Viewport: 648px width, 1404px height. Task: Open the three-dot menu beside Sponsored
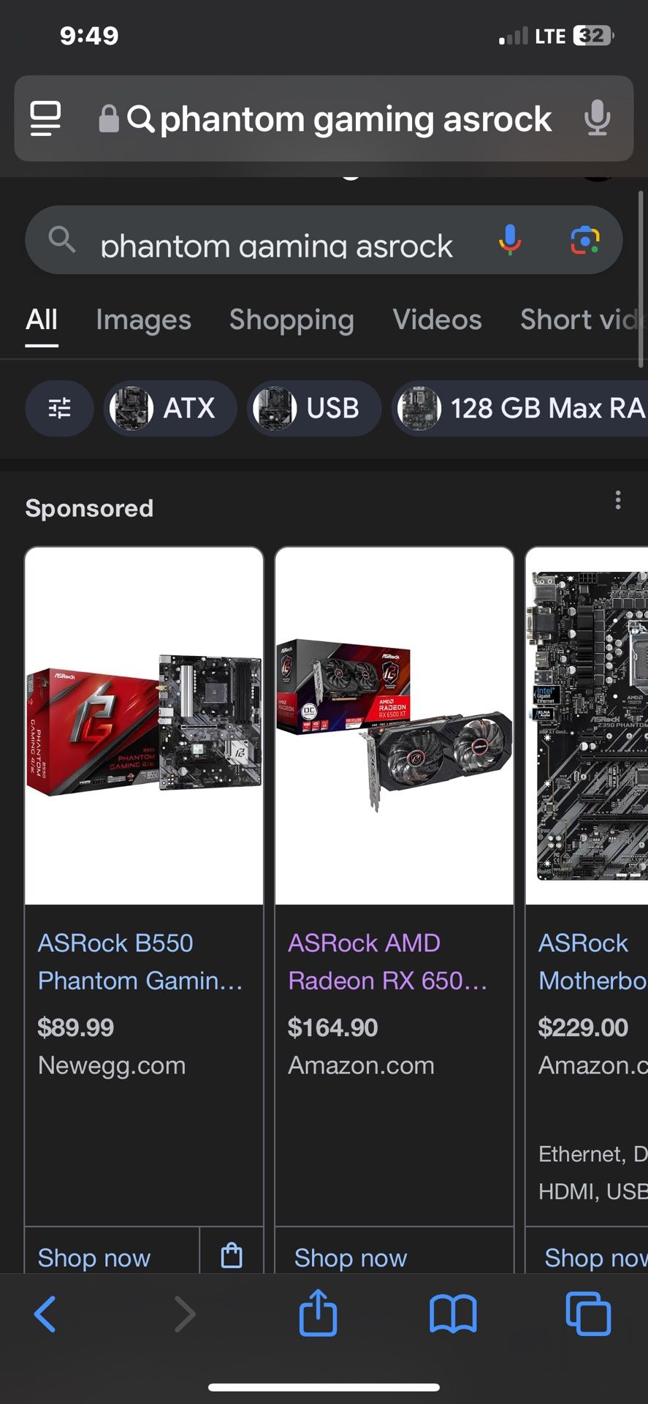[618, 500]
